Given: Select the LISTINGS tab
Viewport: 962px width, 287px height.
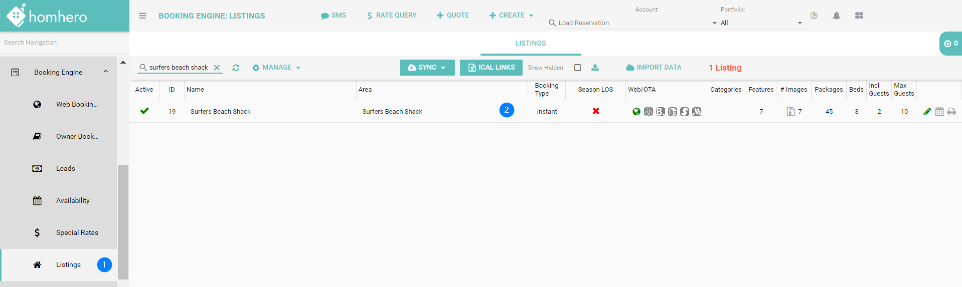Looking at the screenshot, I should pyautogui.click(x=530, y=44).
